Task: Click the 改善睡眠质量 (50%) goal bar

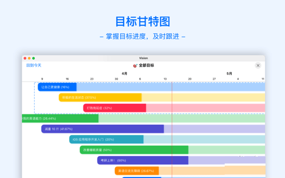Action: [x=134, y=150]
